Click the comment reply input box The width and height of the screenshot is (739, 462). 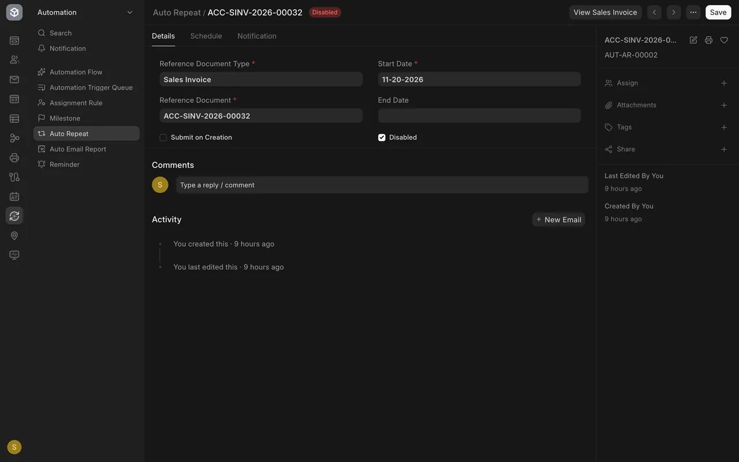coord(382,185)
